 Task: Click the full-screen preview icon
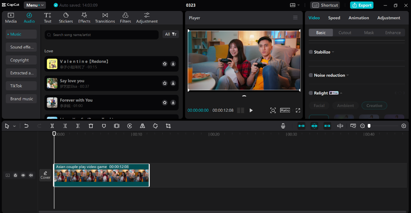pos(298,111)
